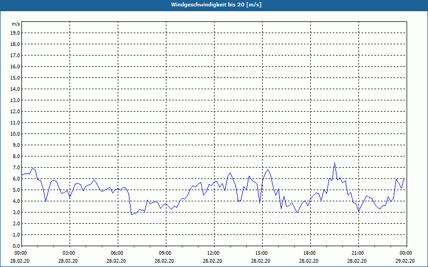Click the "10,0" y-axis value
428x267 pixels.
point(16,134)
